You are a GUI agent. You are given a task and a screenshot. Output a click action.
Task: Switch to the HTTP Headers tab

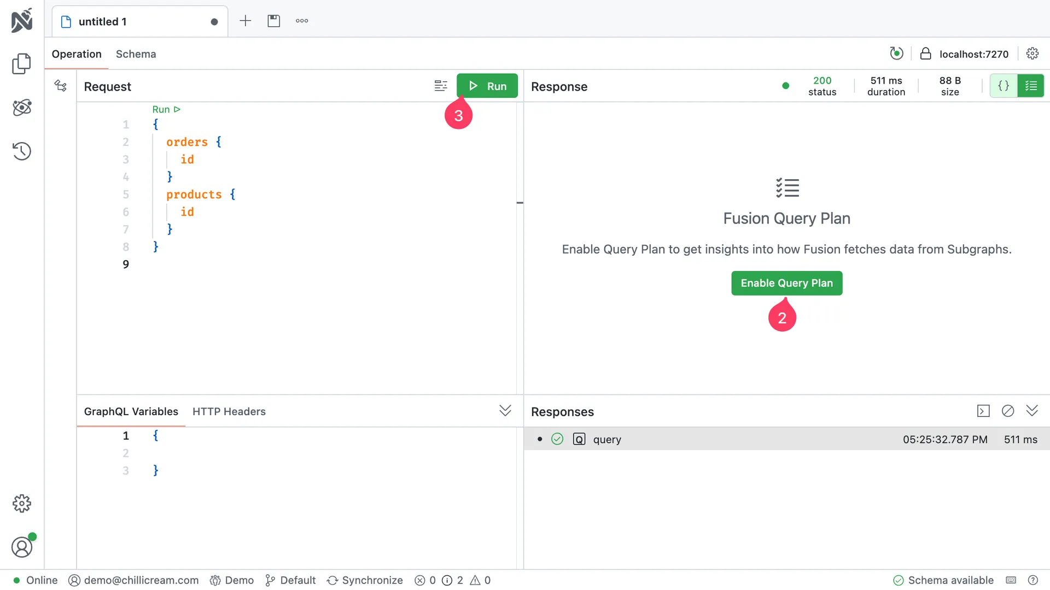[x=229, y=411]
